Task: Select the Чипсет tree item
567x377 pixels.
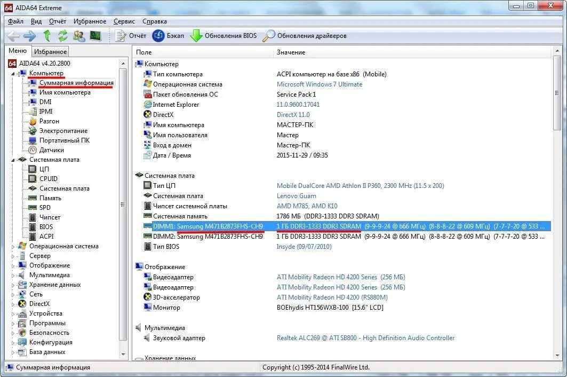Action: 50,217
